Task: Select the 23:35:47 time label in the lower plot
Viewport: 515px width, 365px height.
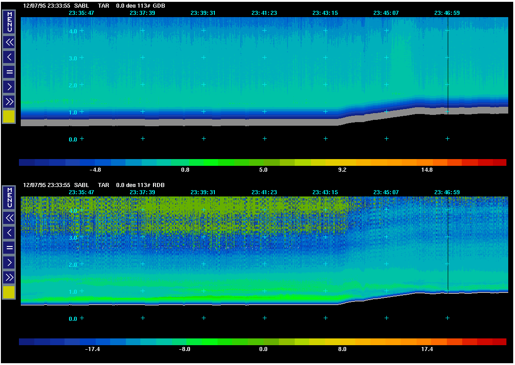Action: 81,192
